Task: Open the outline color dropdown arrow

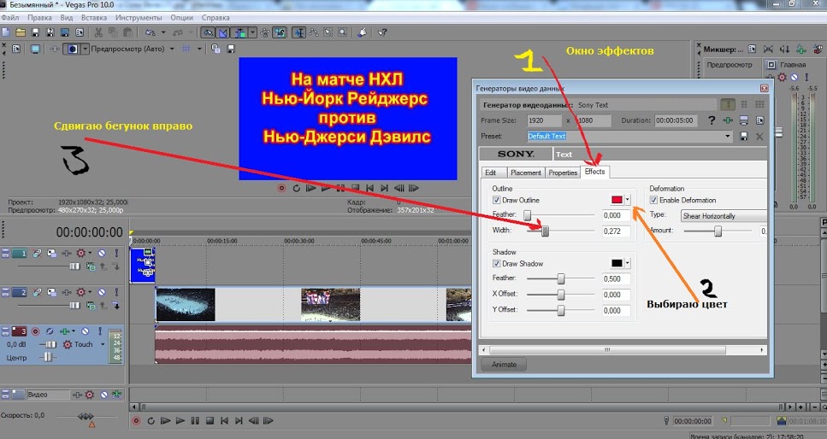Action: pos(627,200)
